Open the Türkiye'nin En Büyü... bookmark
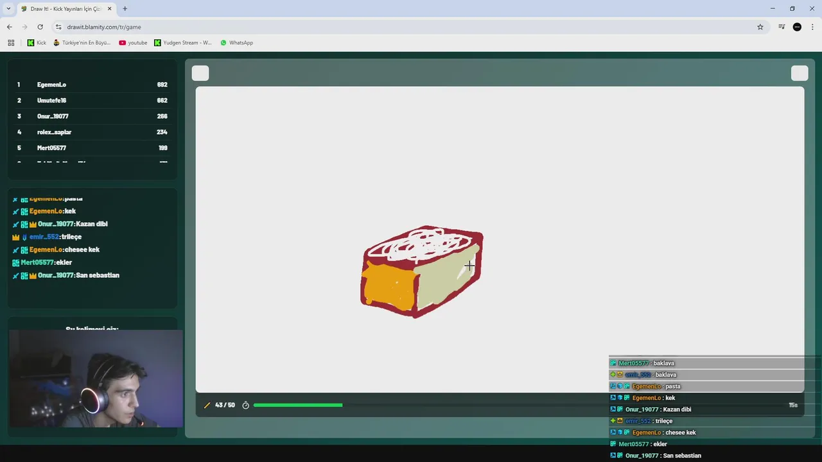Screen dimensions: 822x462 coord(82,43)
